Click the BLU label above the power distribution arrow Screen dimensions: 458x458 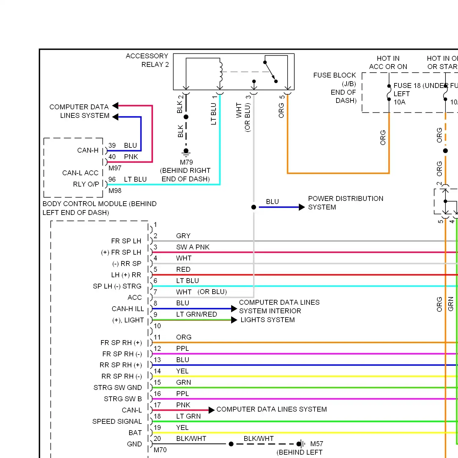click(272, 202)
